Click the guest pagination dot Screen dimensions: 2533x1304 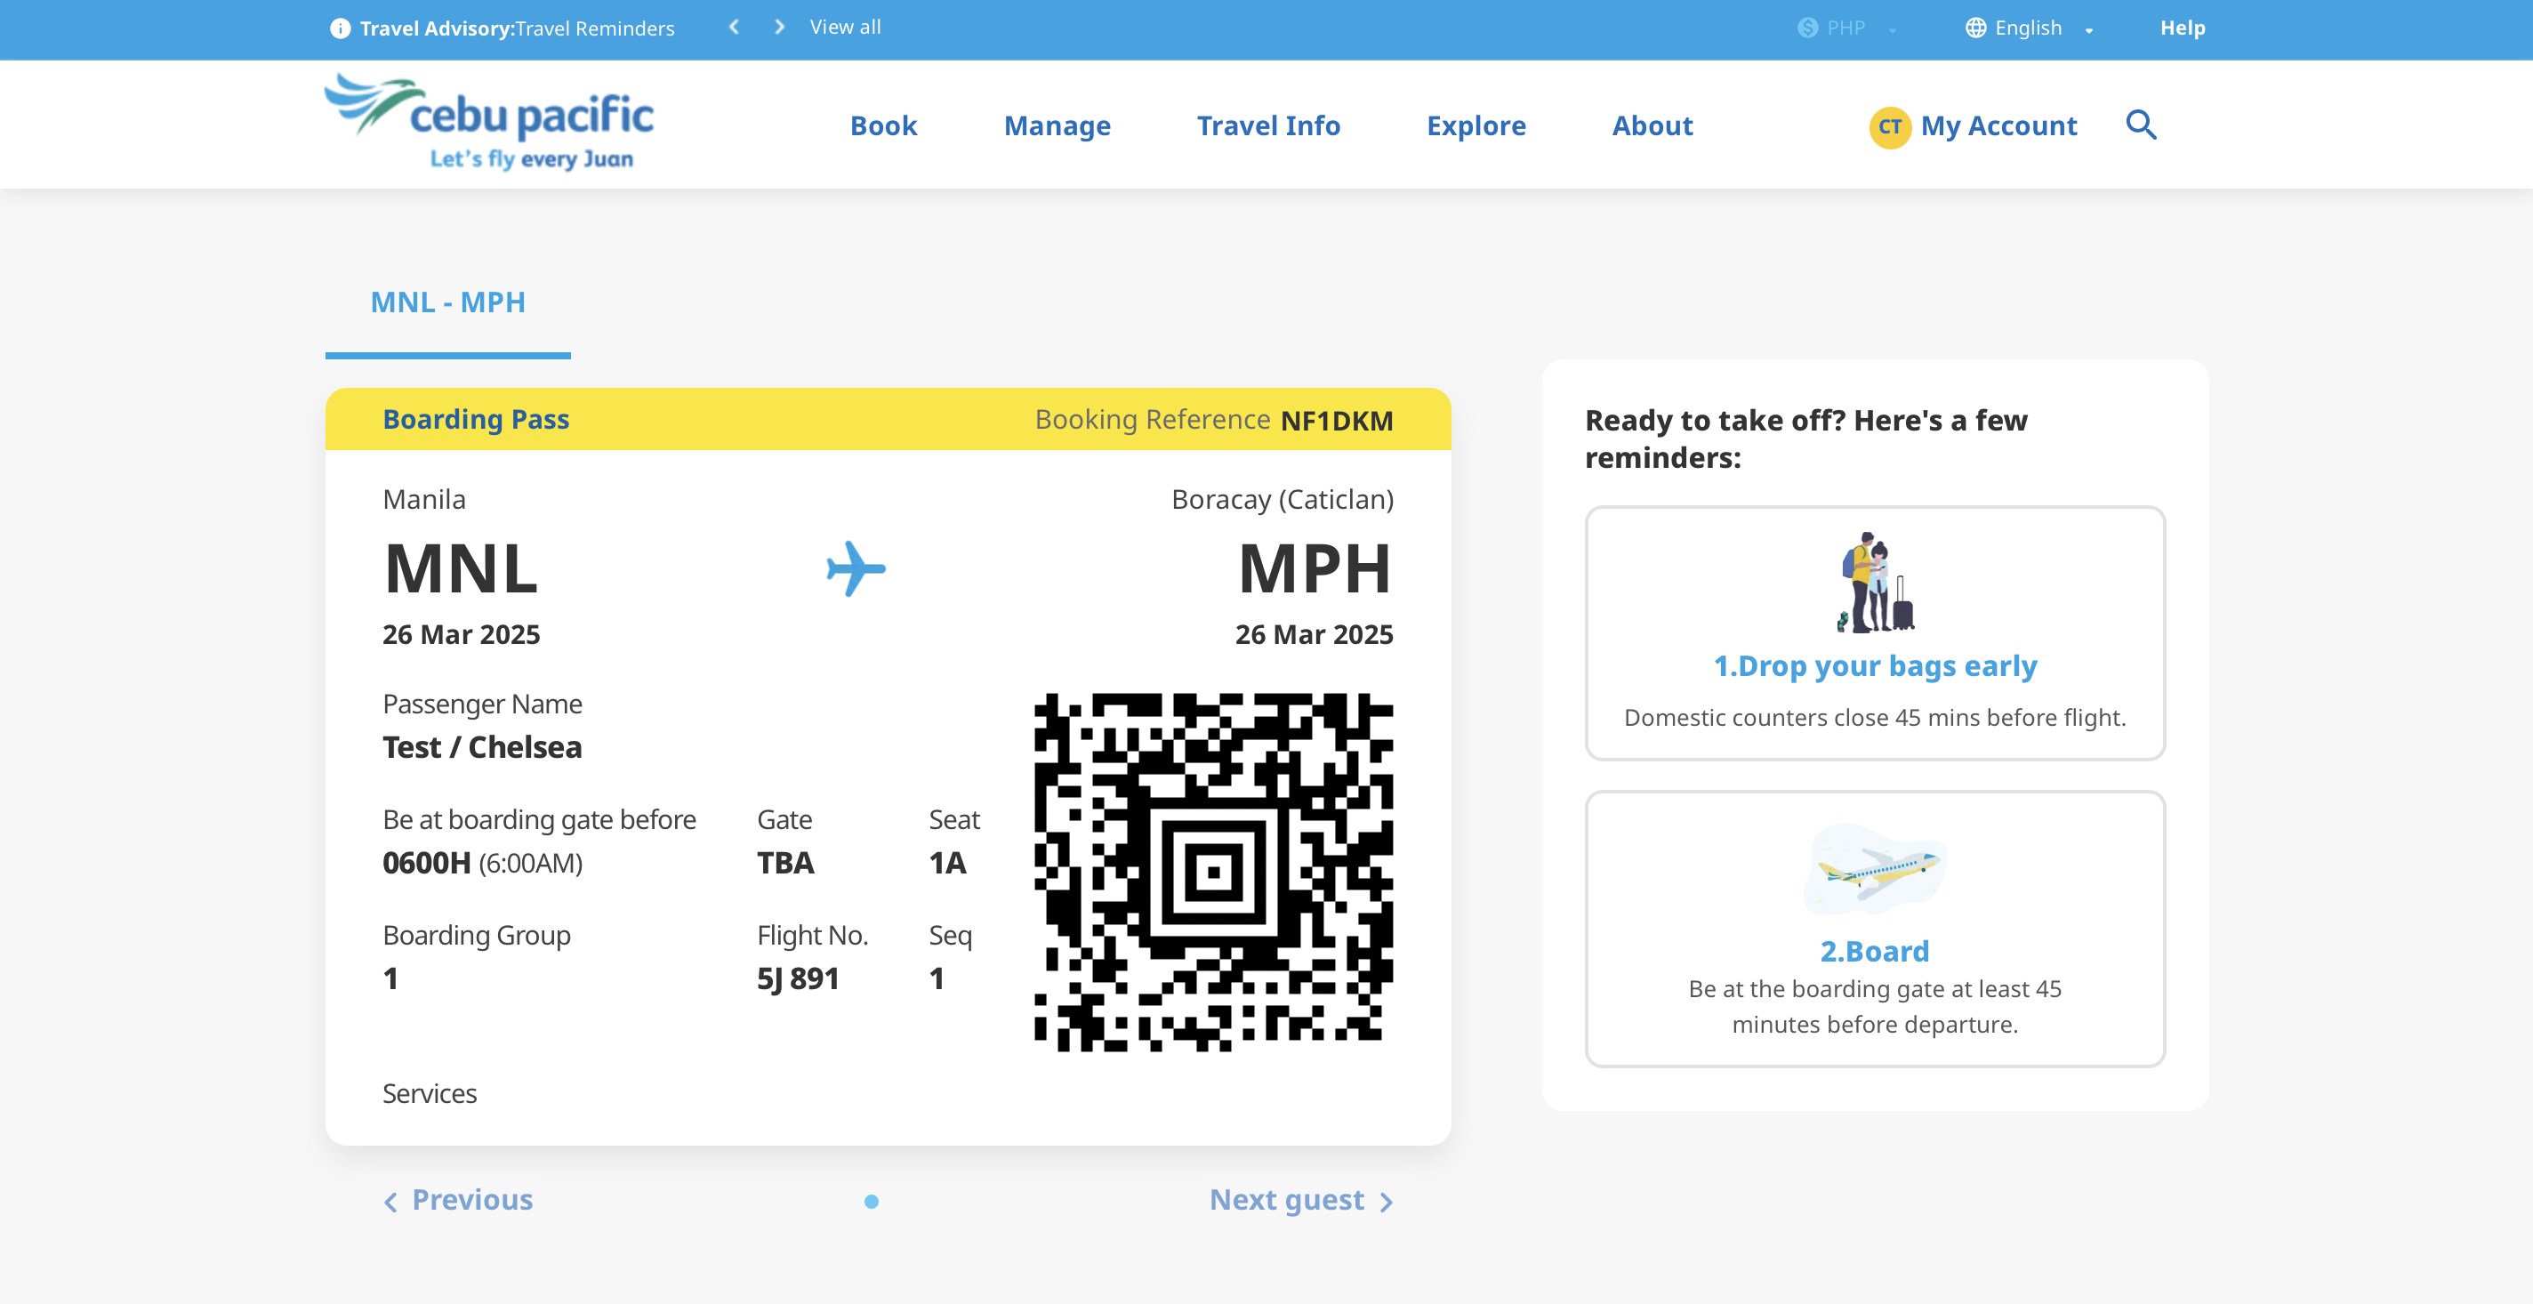pos(870,1202)
